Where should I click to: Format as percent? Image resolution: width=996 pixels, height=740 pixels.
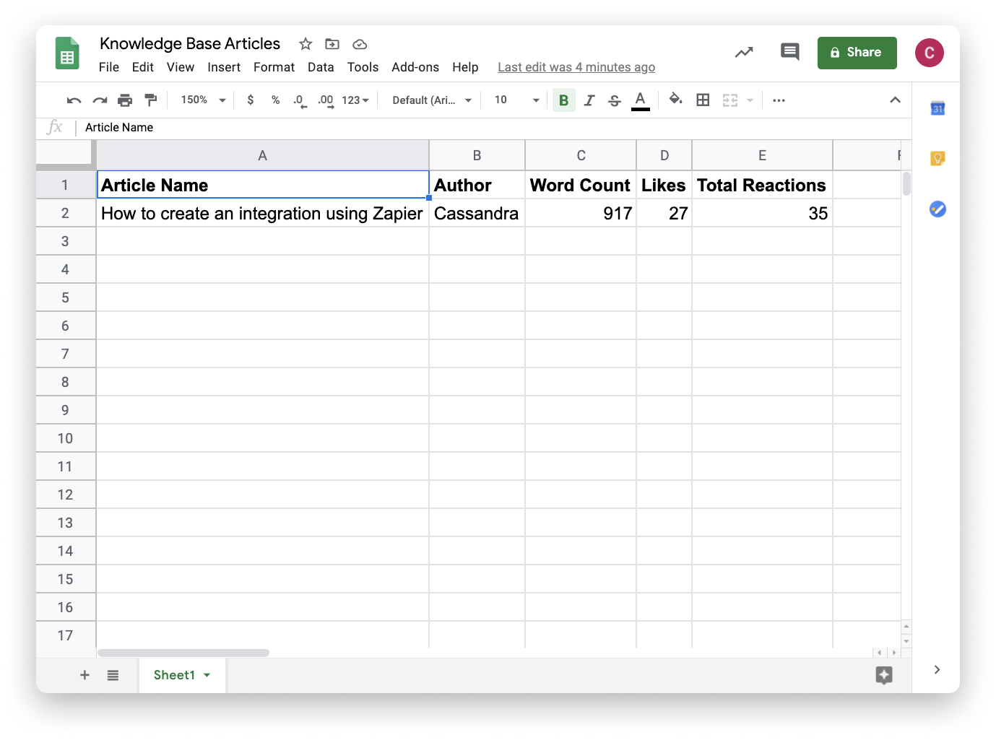pos(275,100)
